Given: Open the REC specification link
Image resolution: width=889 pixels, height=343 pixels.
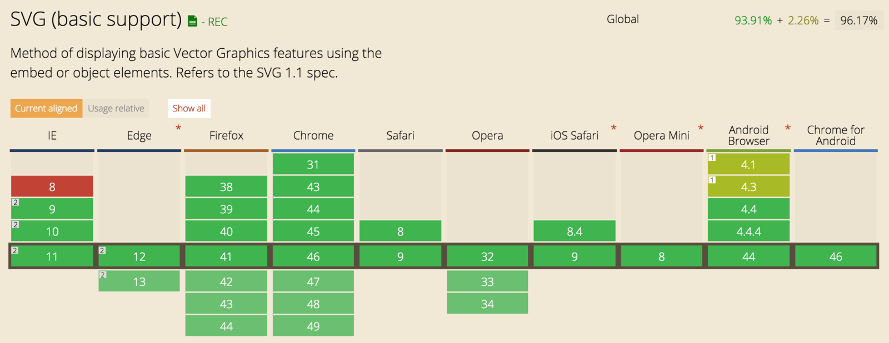Looking at the screenshot, I should click(217, 22).
